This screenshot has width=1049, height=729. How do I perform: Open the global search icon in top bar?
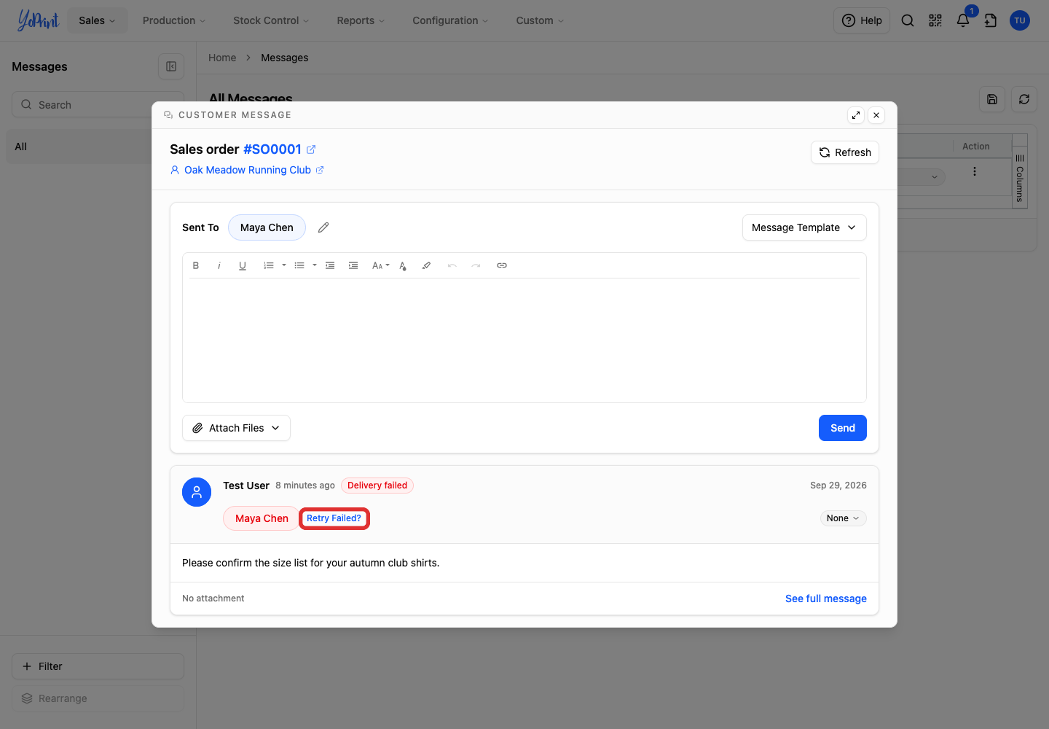[x=908, y=20]
